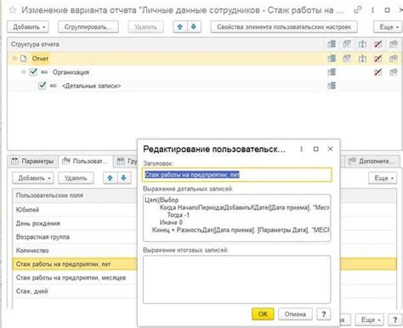The image size is (403, 328).
Task: Select Стаж работы на предприятии, лет row
Action: coord(75,264)
